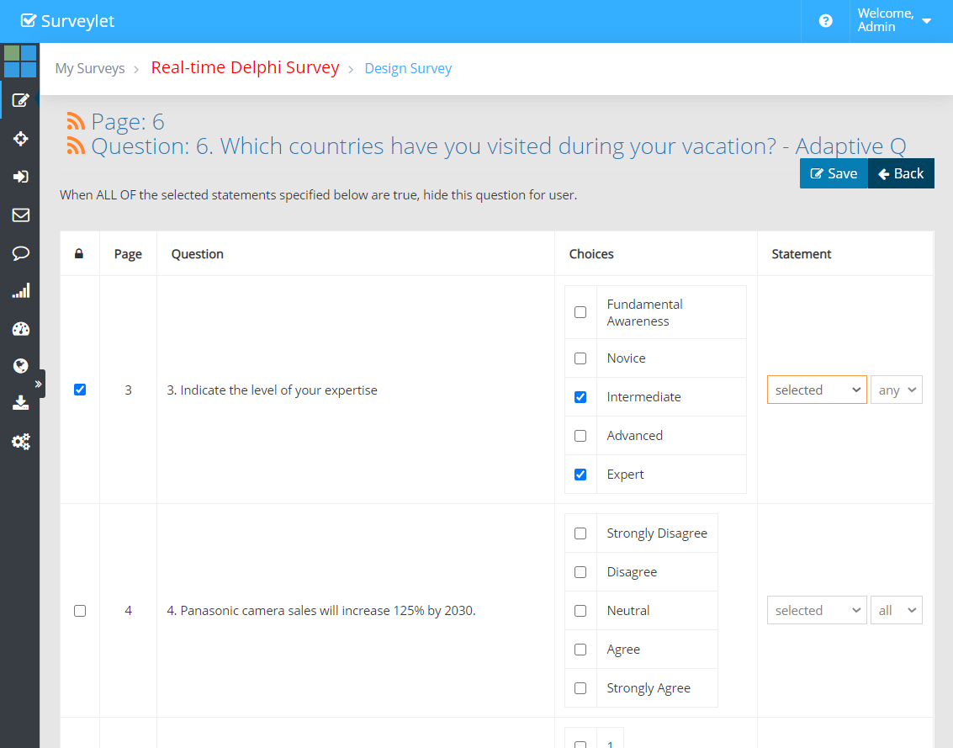Enable the row checkbox for question 4
The image size is (953, 748).
pyautogui.click(x=80, y=611)
